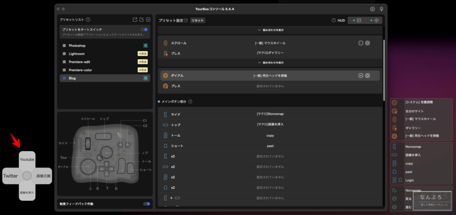
Task: Click the add new preset plus icon
Action: tap(148, 20)
